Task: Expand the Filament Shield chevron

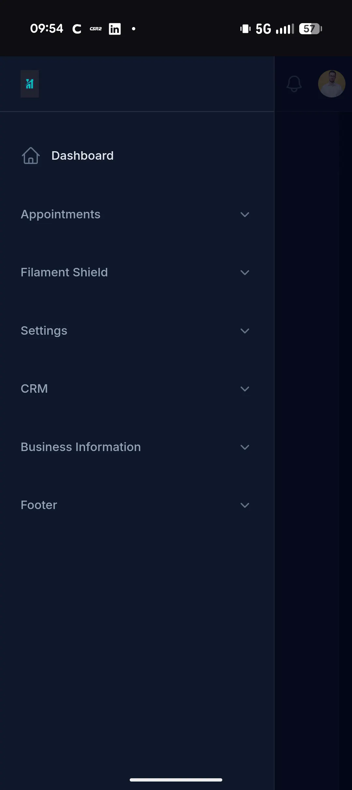Action: tap(245, 272)
